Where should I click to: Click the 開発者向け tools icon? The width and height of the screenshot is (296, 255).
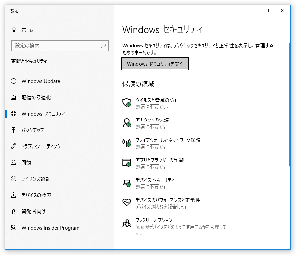click(13, 211)
